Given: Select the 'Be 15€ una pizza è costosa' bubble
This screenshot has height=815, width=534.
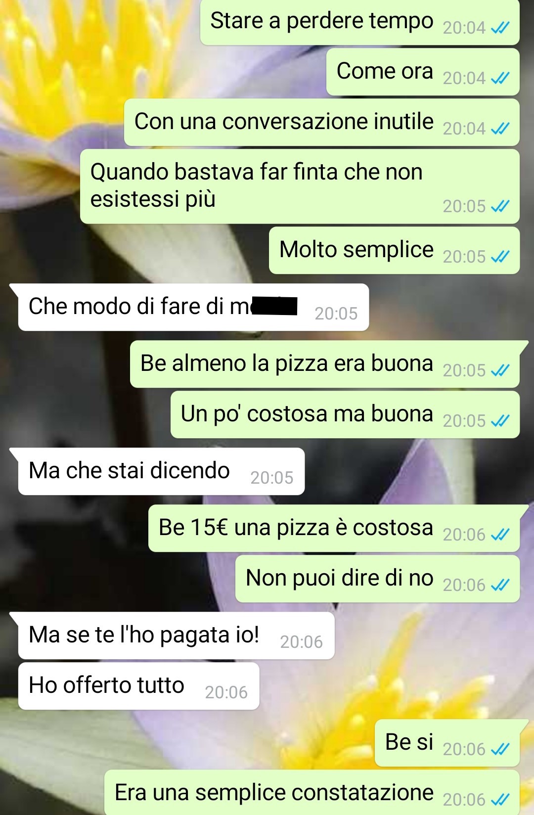Looking at the screenshot, I should [334, 528].
